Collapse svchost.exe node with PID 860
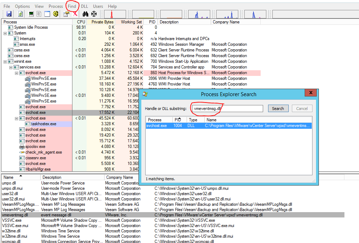The image size is (359, 243). pos(16,73)
